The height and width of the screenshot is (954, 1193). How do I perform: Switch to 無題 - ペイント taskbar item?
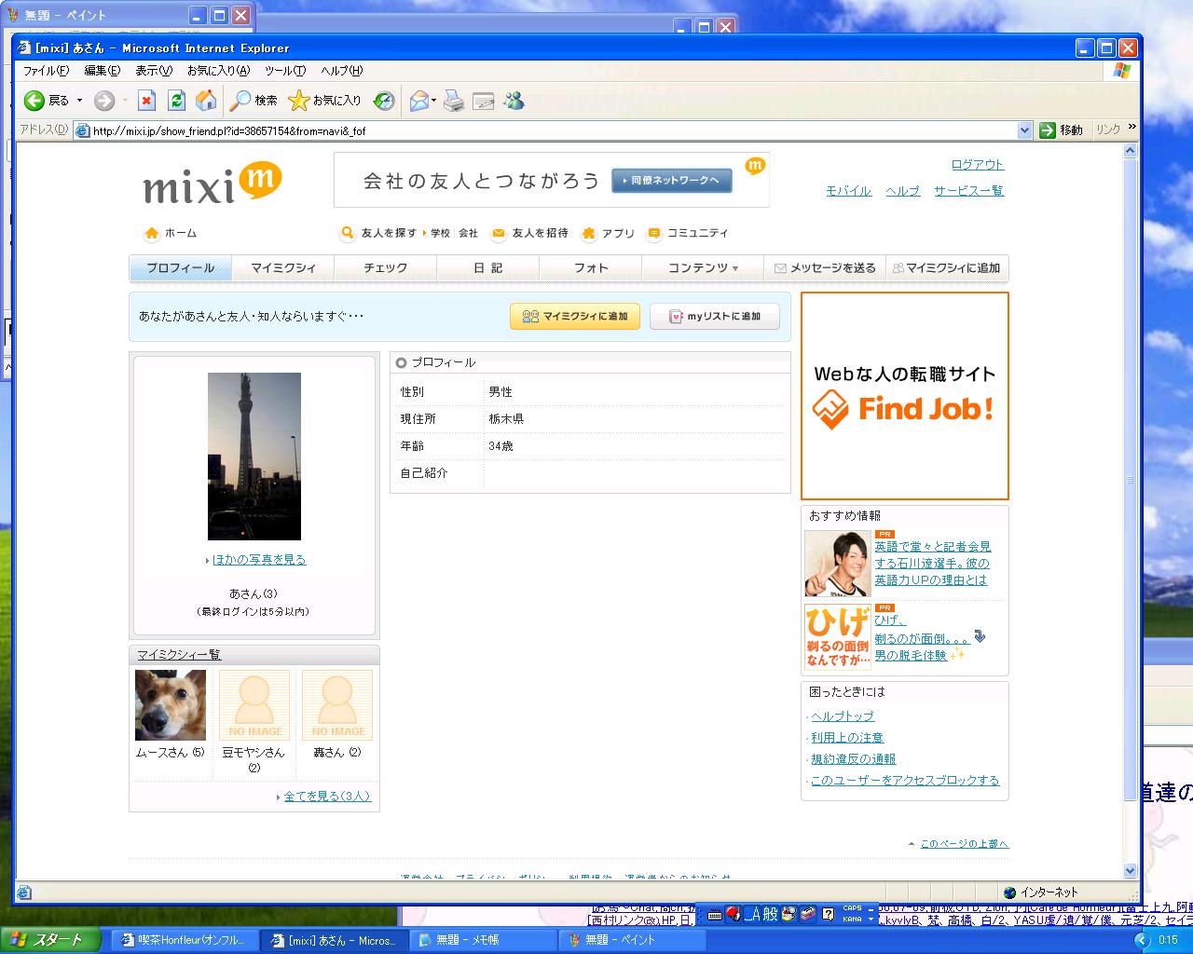pyautogui.click(x=631, y=941)
